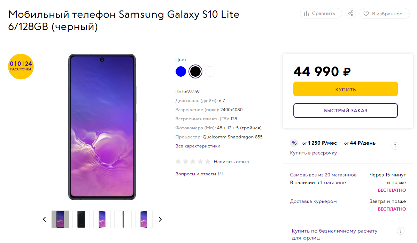Show next thumbnails with right arrow
Screen dimensions: 417x243
[x=160, y=219]
